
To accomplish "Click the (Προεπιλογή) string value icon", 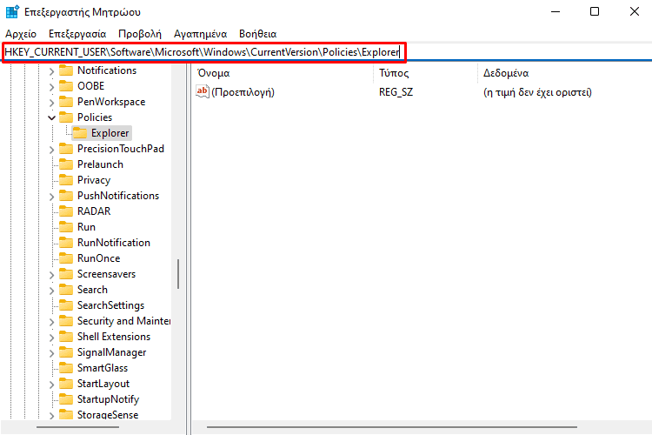I will 202,91.
